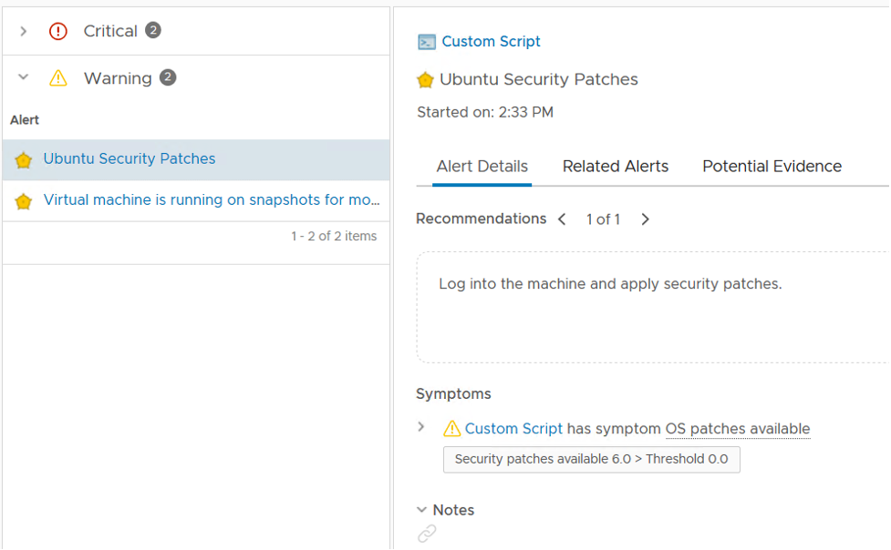This screenshot has width=891, height=550.
Task: Go to previous recommendation
Action: point(562,219)
